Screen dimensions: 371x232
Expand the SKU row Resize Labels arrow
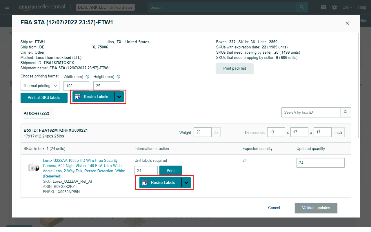tap(186, 183)
